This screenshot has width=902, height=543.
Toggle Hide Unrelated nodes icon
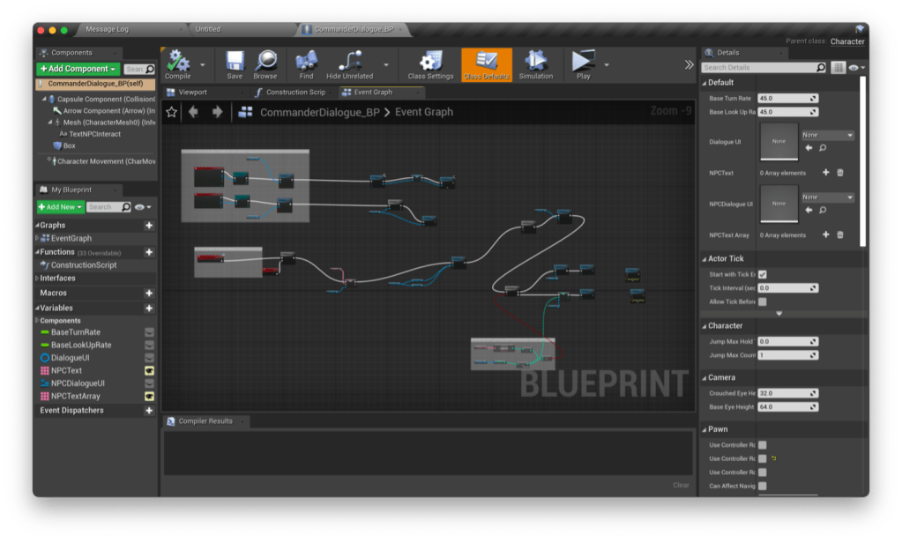pyautogui.click(x=349, y=62)
